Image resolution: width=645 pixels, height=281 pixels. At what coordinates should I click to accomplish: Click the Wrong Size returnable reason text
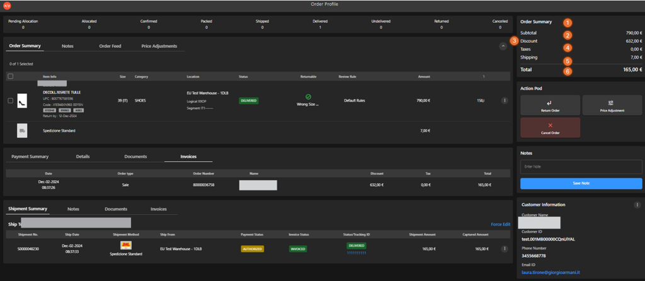point(308,105)
